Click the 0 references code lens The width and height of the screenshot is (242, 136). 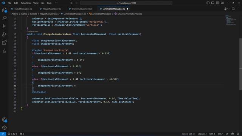pos(33,31)
